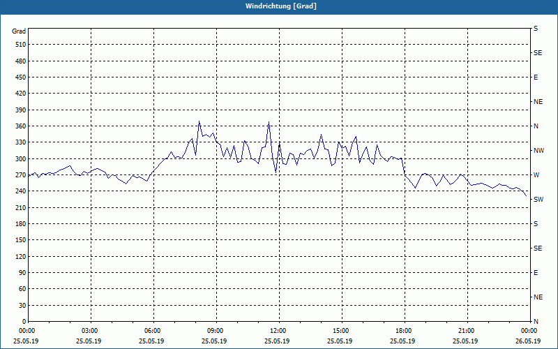558x349 pixels.
Task: Select the 30 y-axis tick label
Action: pos(22,305)
